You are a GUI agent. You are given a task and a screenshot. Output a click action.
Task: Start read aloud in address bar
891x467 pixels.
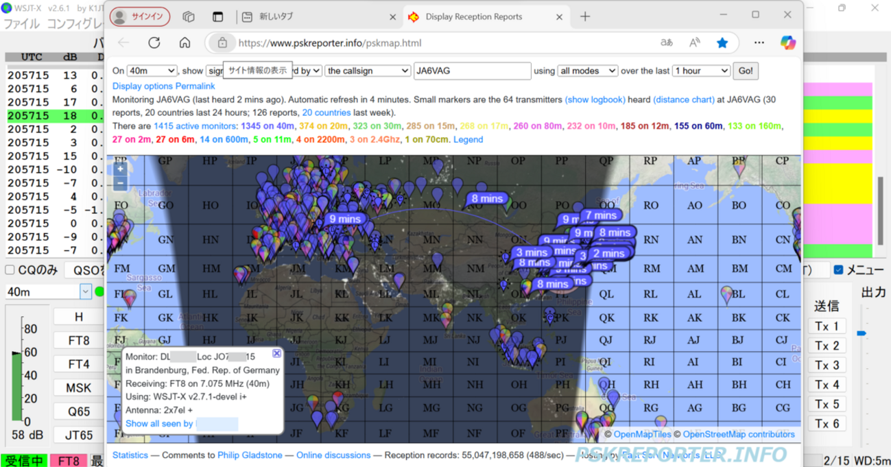(694, 43)
